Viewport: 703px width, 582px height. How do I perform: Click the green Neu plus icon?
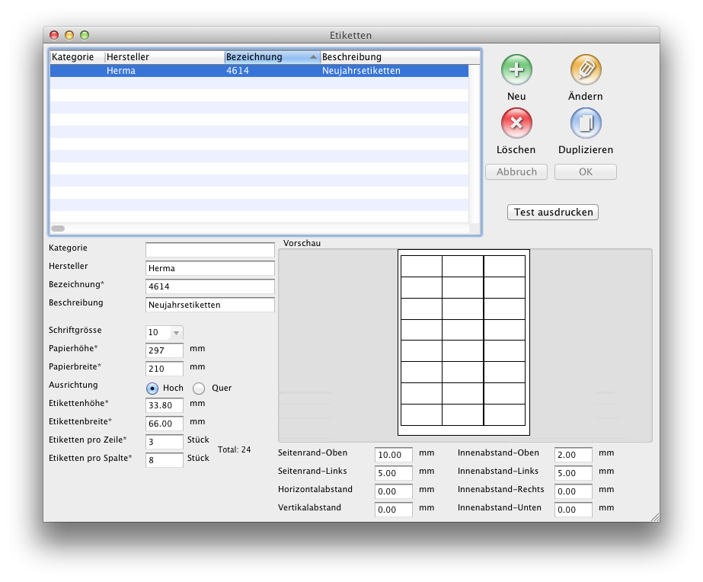516,70
